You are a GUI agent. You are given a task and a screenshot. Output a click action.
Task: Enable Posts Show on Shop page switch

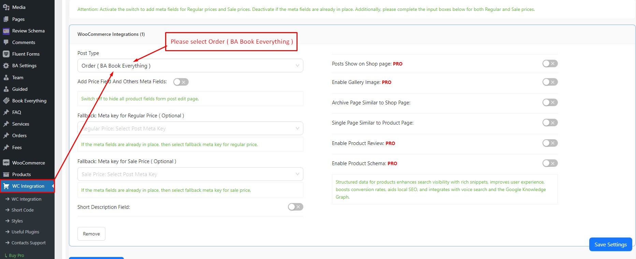(x=550, y=63)
